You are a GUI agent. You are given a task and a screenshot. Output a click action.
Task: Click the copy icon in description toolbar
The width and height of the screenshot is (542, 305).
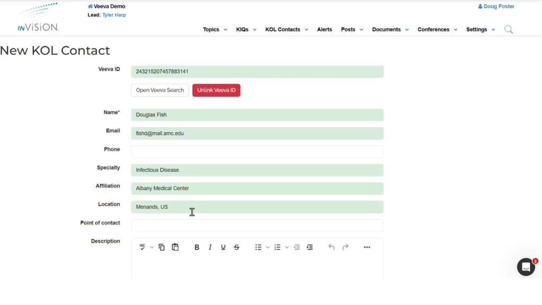(161, 247)
